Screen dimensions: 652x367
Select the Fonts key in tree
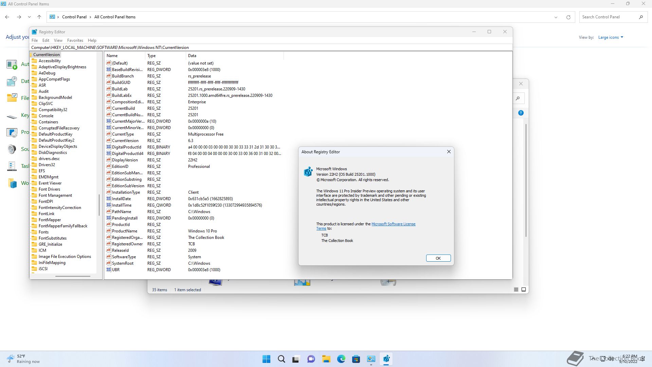pyautogui.click(x=43, y=232)
